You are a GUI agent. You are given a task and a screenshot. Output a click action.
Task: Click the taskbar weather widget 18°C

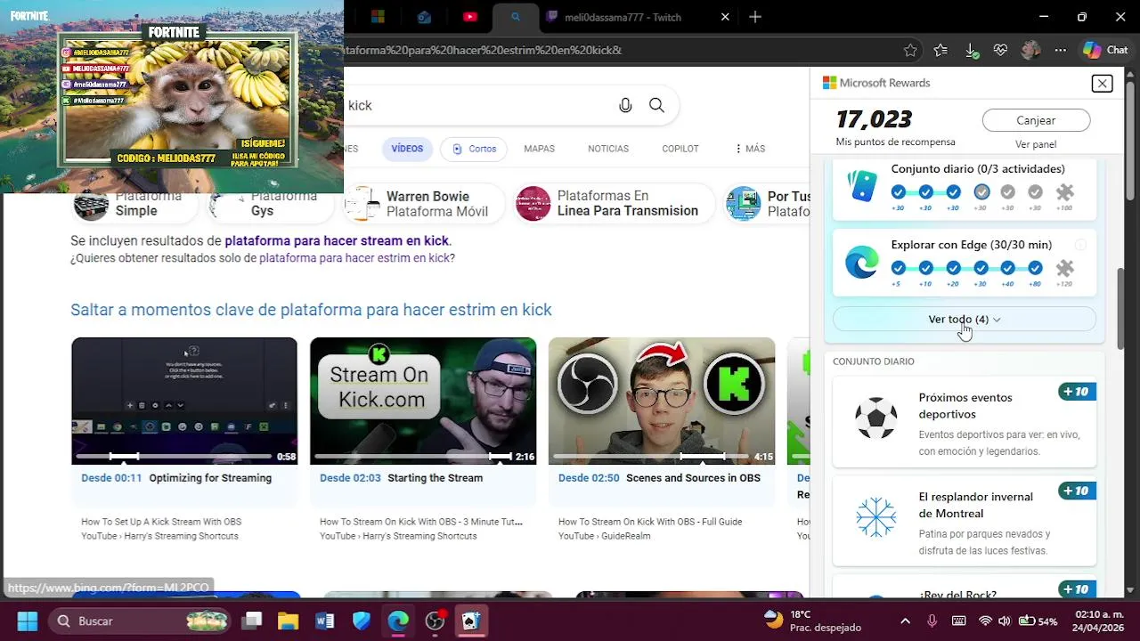[812, 621]
